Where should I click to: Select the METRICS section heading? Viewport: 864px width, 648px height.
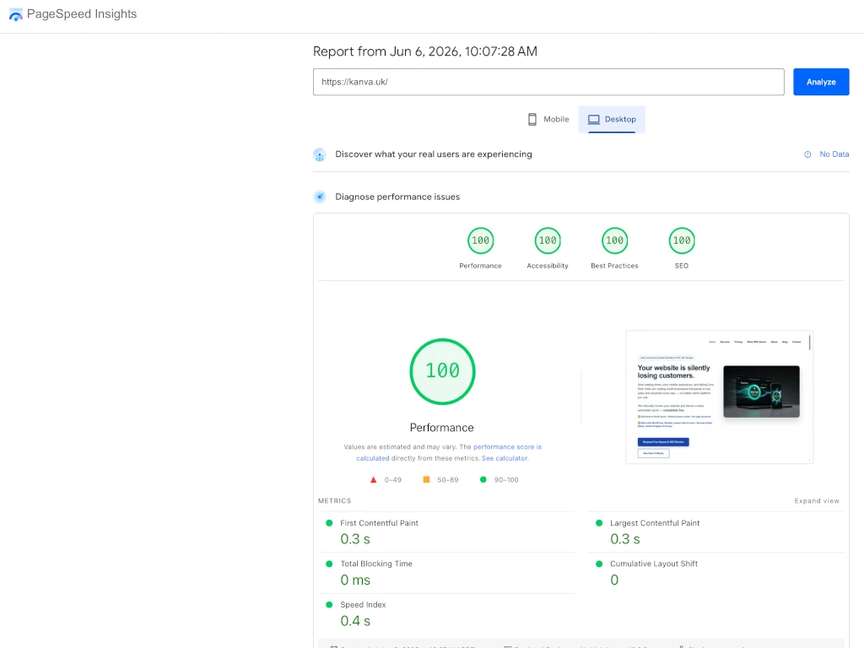click(334, 501)
